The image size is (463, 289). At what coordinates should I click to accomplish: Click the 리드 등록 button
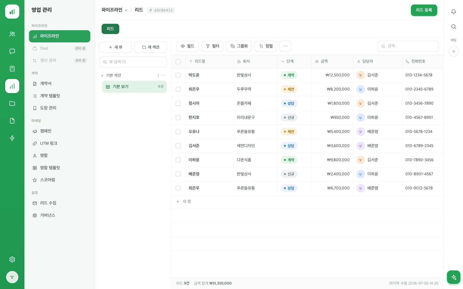coord(424,10)
